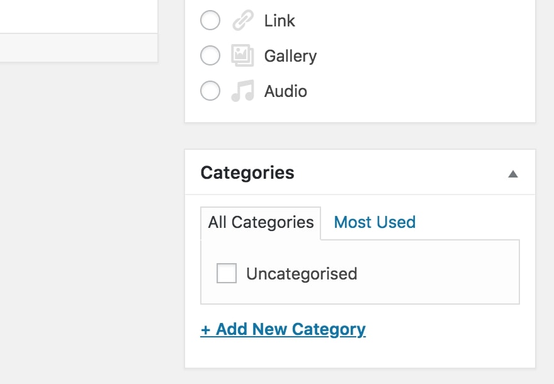Collapse the Categories panel with the triangle
Image resolution: width=554 pixels, height=384 pixels.
coord(513,174)
